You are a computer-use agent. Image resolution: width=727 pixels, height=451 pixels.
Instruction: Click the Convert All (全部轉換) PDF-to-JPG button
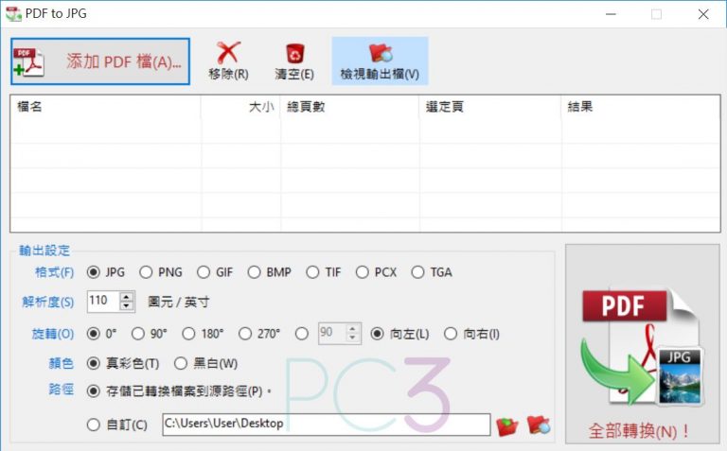click(640, 345)
